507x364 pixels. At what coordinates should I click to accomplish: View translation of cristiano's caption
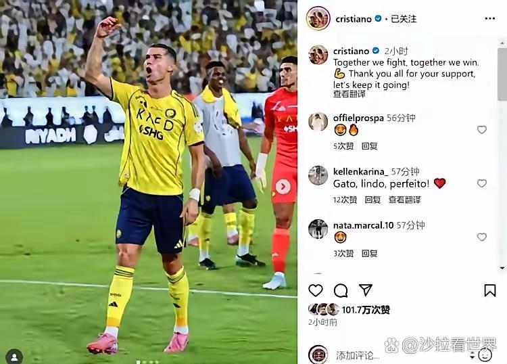click(349, 94)
